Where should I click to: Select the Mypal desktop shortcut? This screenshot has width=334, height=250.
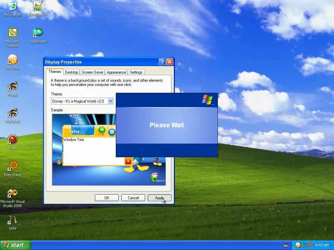coord(12,89)
